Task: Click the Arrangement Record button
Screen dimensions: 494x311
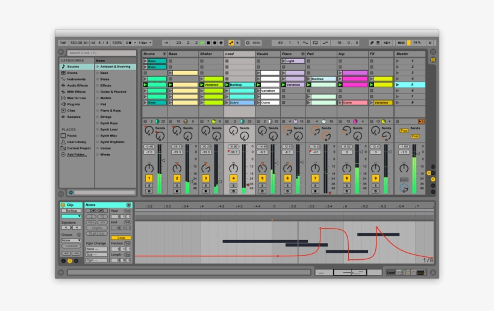Action: coord(214,43)
